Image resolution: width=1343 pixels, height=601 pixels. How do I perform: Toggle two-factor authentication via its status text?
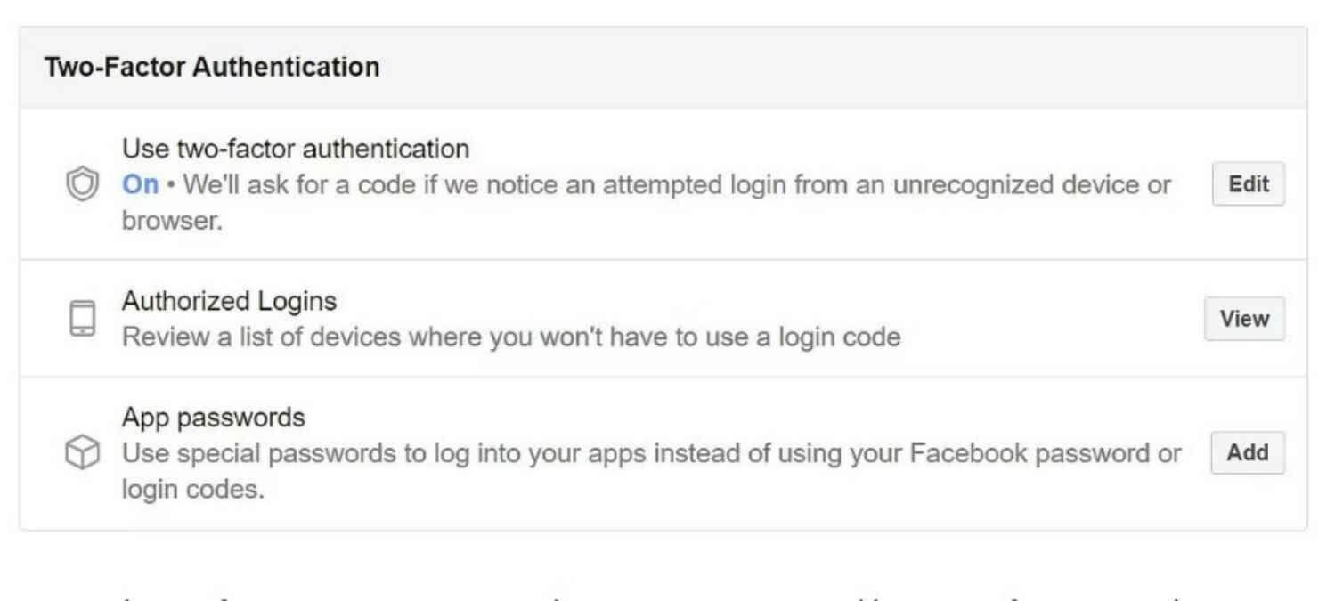point(139,184)
